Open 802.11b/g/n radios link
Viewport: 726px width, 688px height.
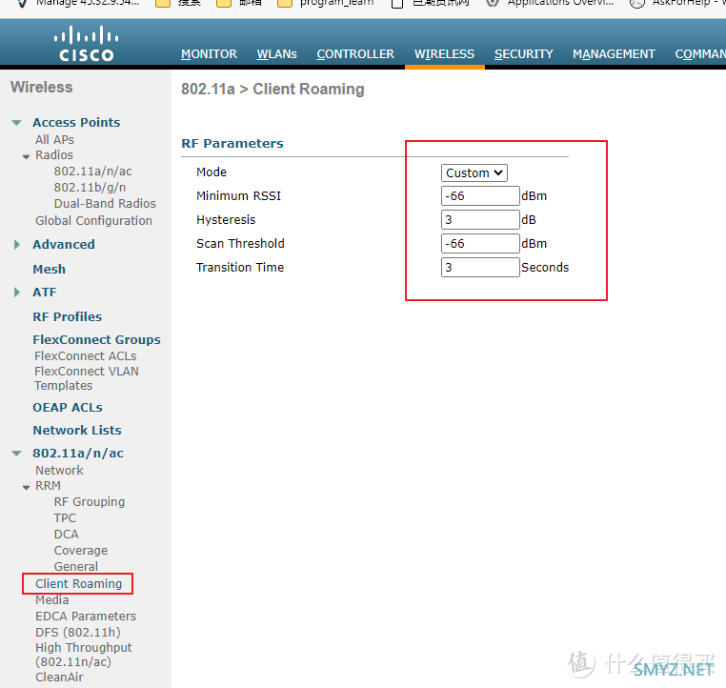[90, 188]
